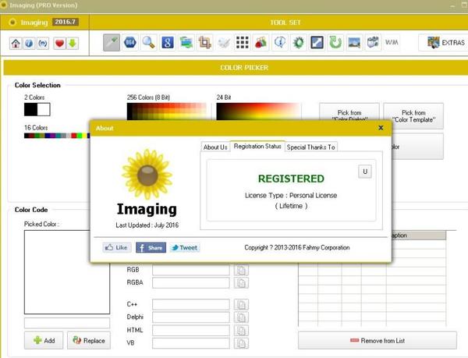468x358 pixels.
Task: Click the RGBA value input field
Action: (191, 282)
